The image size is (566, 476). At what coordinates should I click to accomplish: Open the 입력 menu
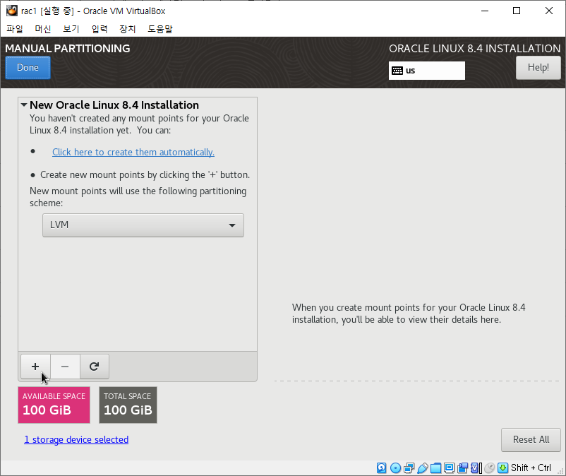click(100, 29)
